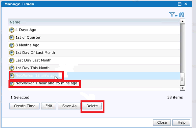The image size is (196, 128).
Task: Click clock icon beside NetWorker 15 mins ago
Action: [x=12, y=76]
